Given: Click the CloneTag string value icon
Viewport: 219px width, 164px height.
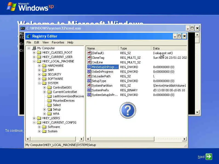Looking at the screenshot, I should click(89, 57).
